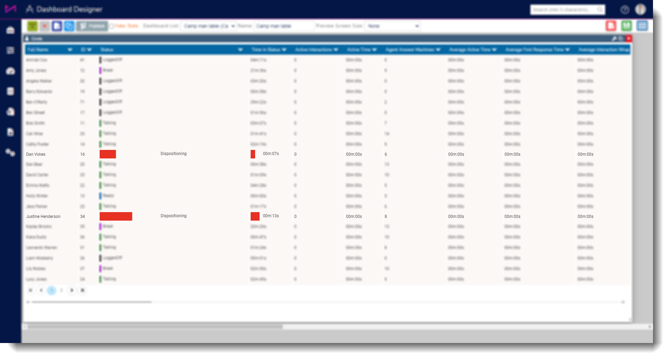Click the wrench icon in the Grids widget header
This screenshot has width=670, height=360.
(x=614, y=39)
